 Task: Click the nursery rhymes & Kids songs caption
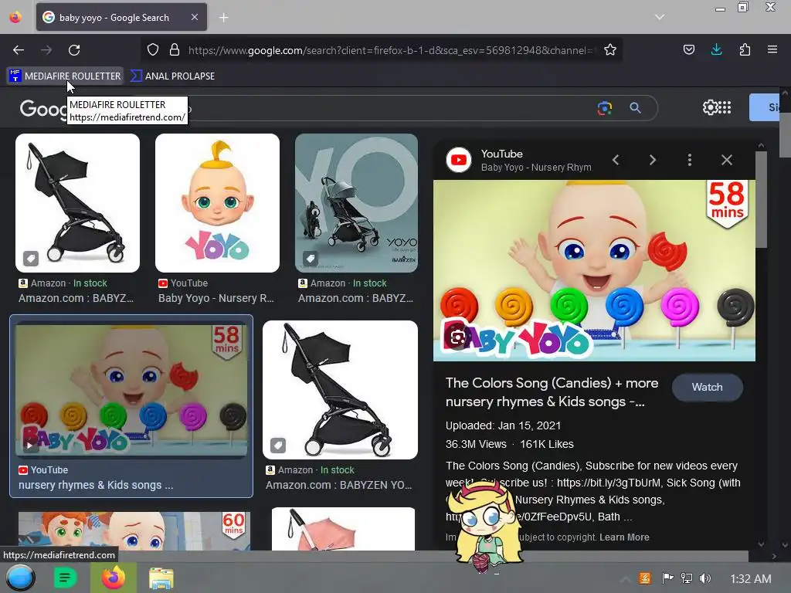96,485
